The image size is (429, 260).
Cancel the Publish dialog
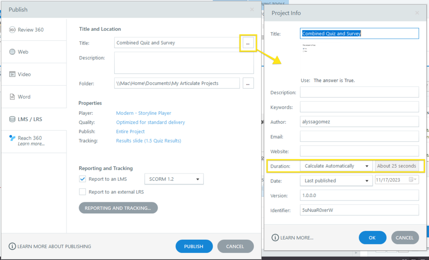pyautogui.click(x=235, y=246)
